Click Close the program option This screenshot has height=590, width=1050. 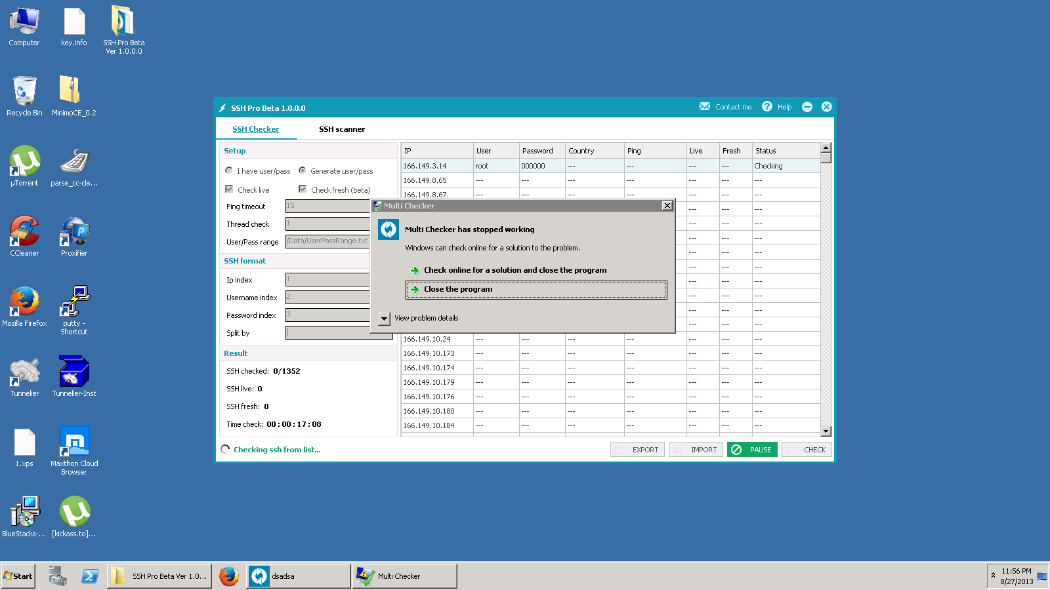(x=458, y=289)
